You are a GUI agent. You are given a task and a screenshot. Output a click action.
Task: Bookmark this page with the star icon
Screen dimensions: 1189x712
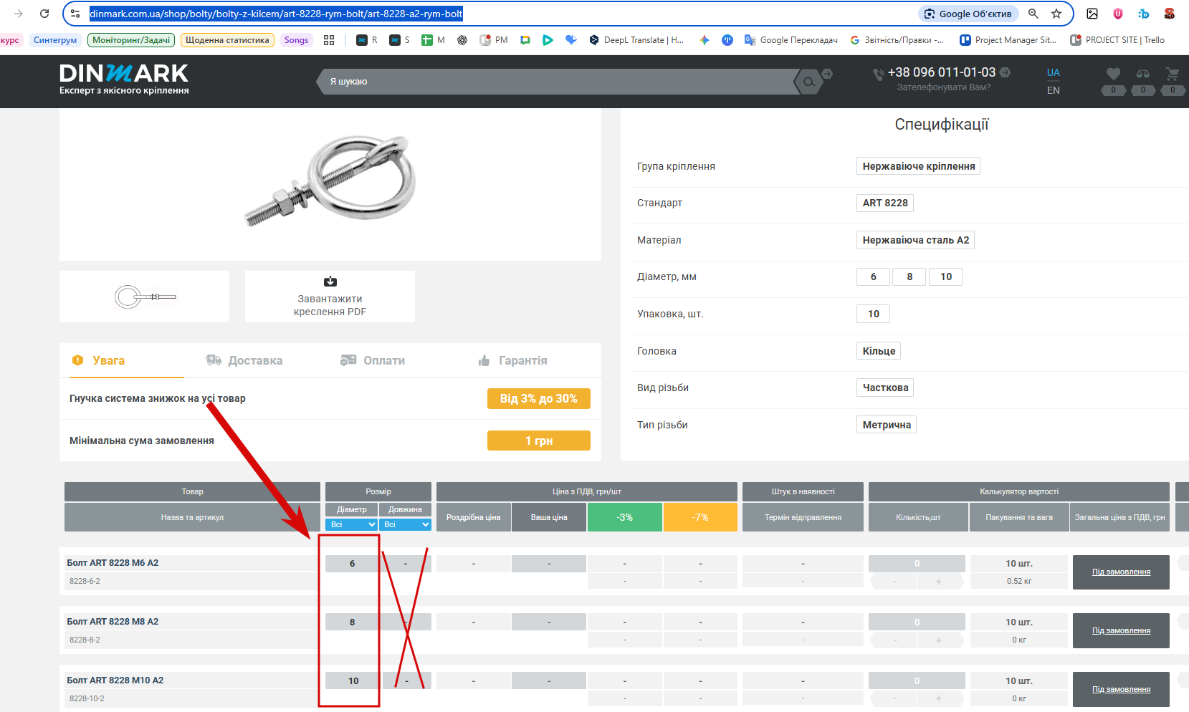(1056, 14)
